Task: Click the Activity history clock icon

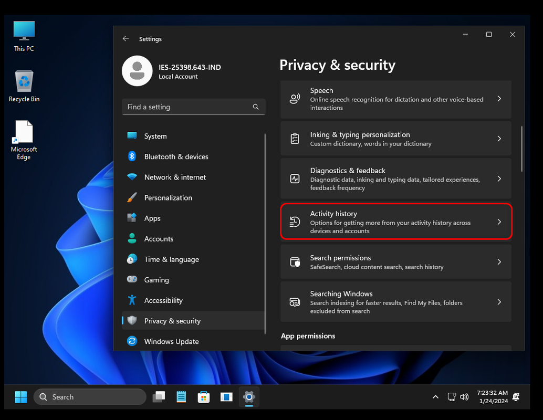Action: tap(295, 222)
